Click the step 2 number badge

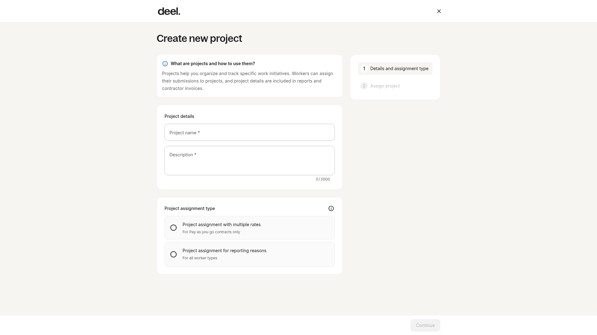click(364, 86)
